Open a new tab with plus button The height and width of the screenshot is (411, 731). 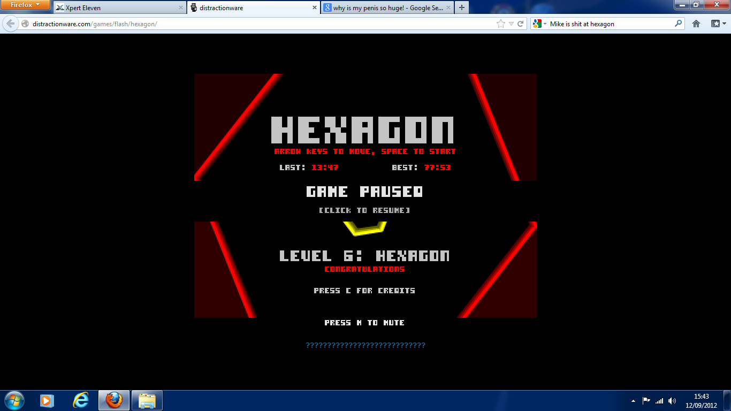[x=462, y=8]
